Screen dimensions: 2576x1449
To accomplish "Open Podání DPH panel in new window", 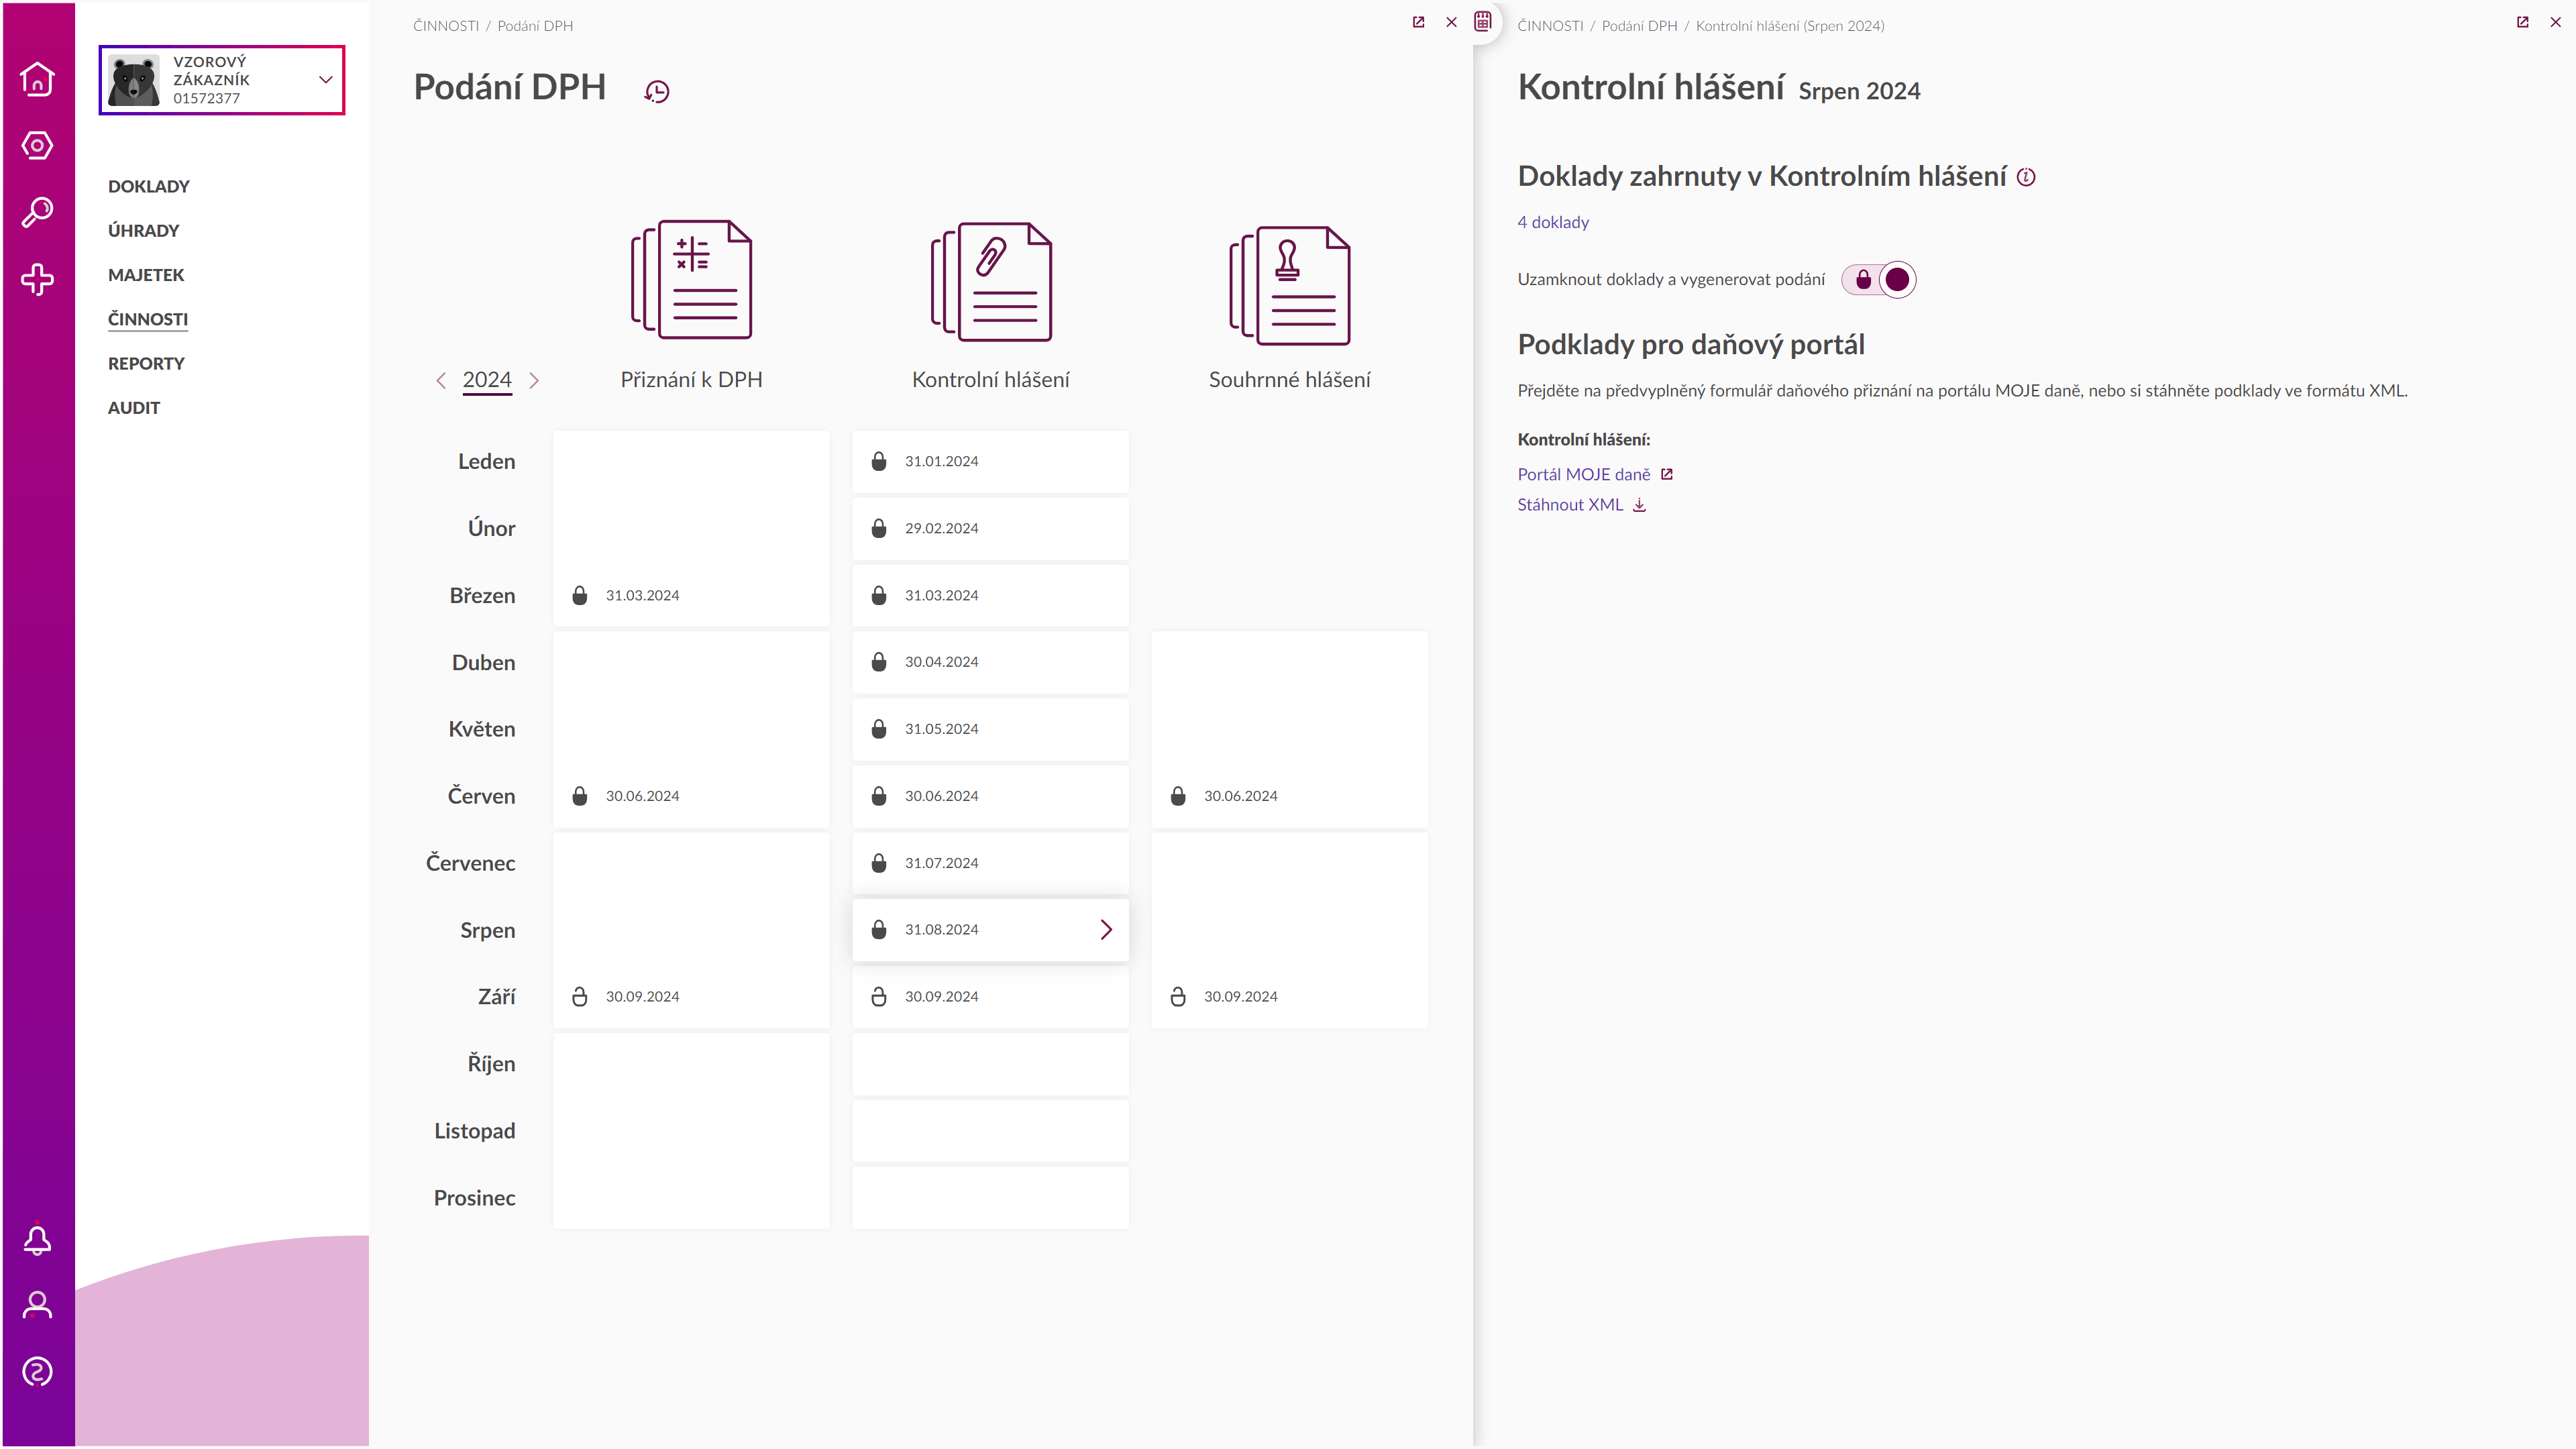I will 1418,22.
